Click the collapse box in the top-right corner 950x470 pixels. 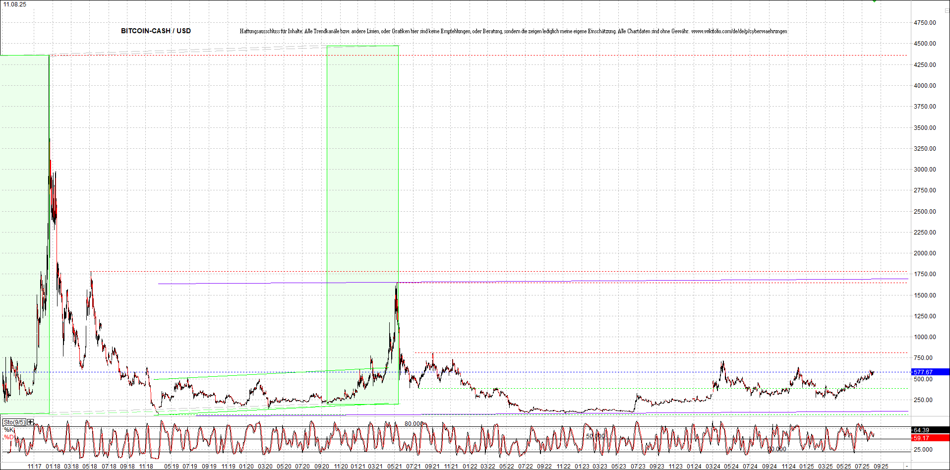point(947,10)
